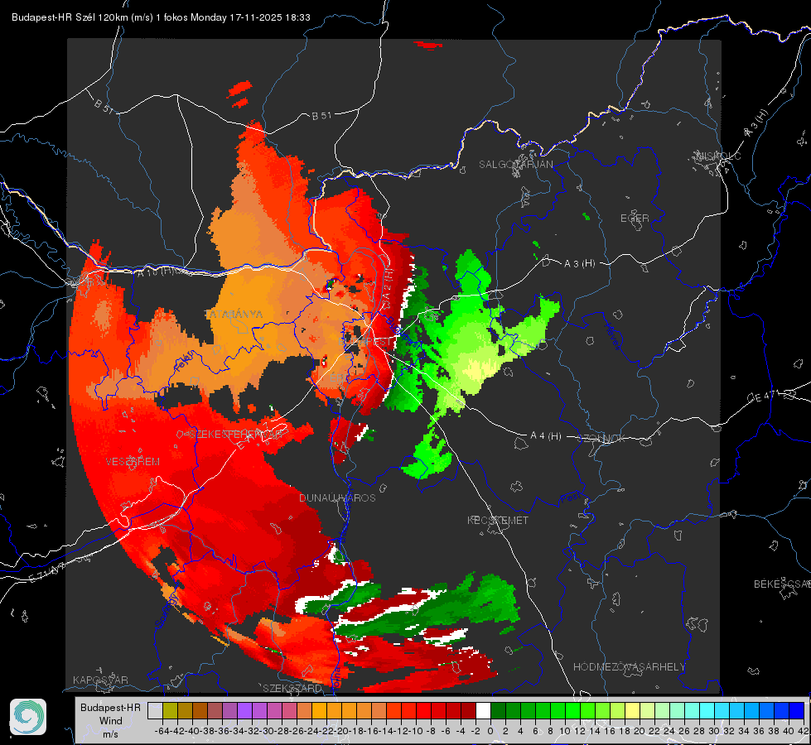Select the yellow swatch in the wind legend
The height and width of the screenshot is (745, 811).
tap(633, 710)
